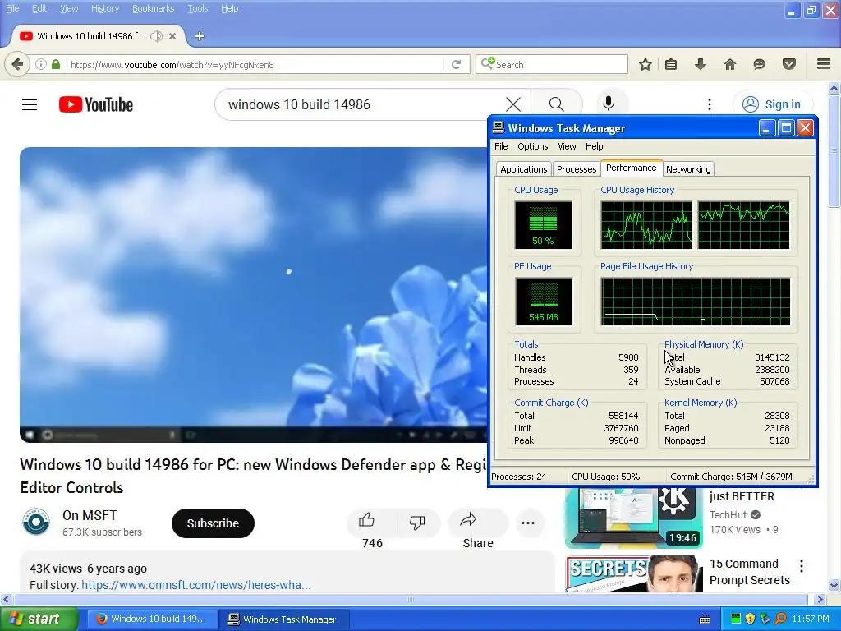Click the Pocket icon in toolbar

coord(789,64)
